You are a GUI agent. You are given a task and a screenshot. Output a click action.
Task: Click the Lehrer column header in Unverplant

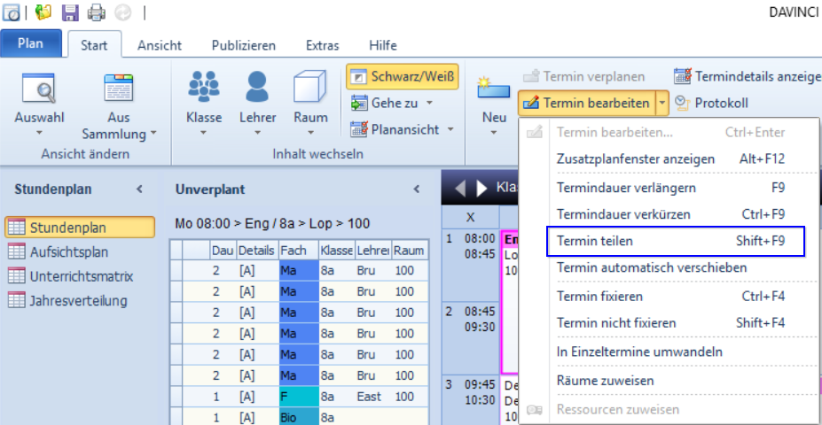(x=373, y=251)
